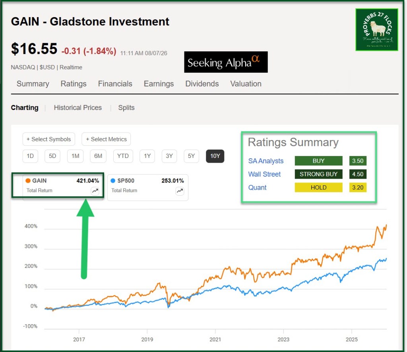407x352 pixels.
Task: Go to the Ratings tab
Action: (x=74, y=84)
